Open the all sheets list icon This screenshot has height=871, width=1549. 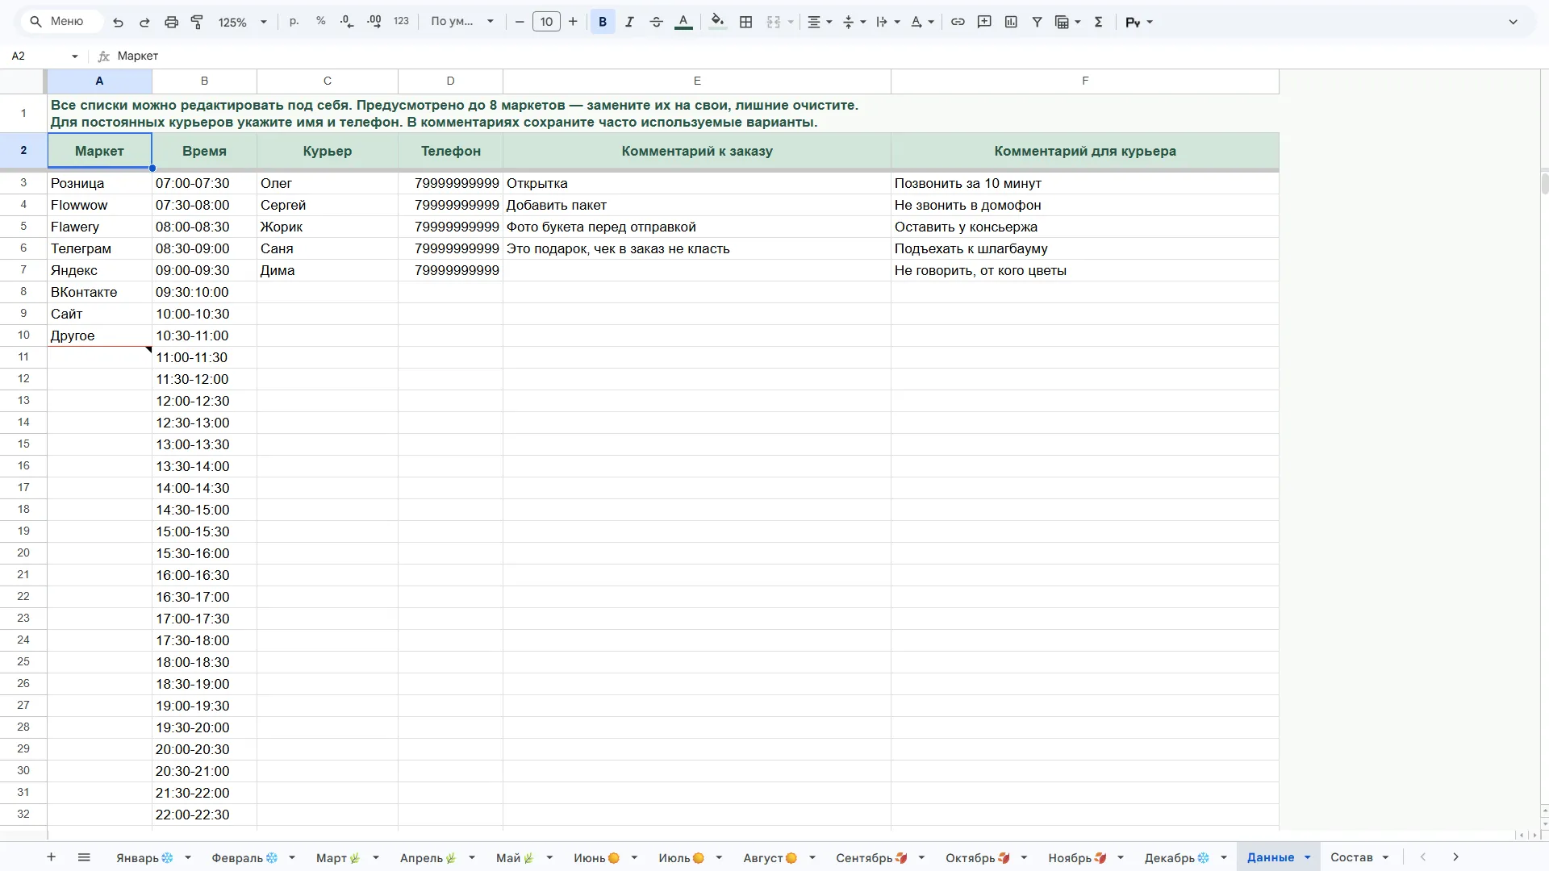(84, 857)
